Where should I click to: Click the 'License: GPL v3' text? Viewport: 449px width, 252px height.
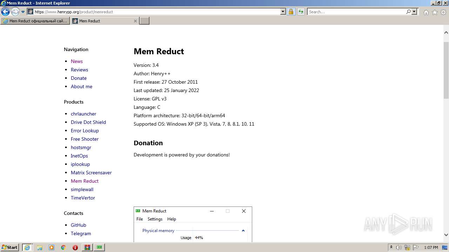pos(150,99)
